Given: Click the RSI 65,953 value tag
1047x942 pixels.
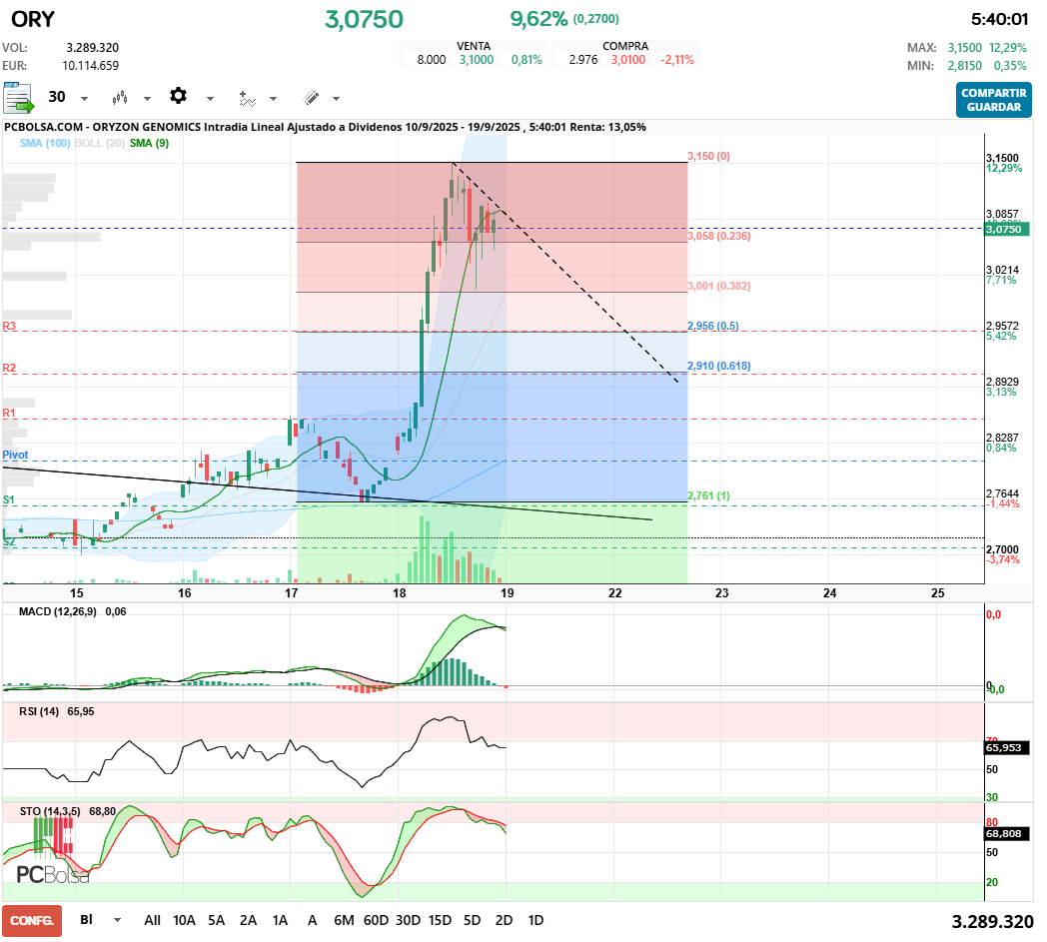Looking at the screenshot, I should click(1007, 748).
